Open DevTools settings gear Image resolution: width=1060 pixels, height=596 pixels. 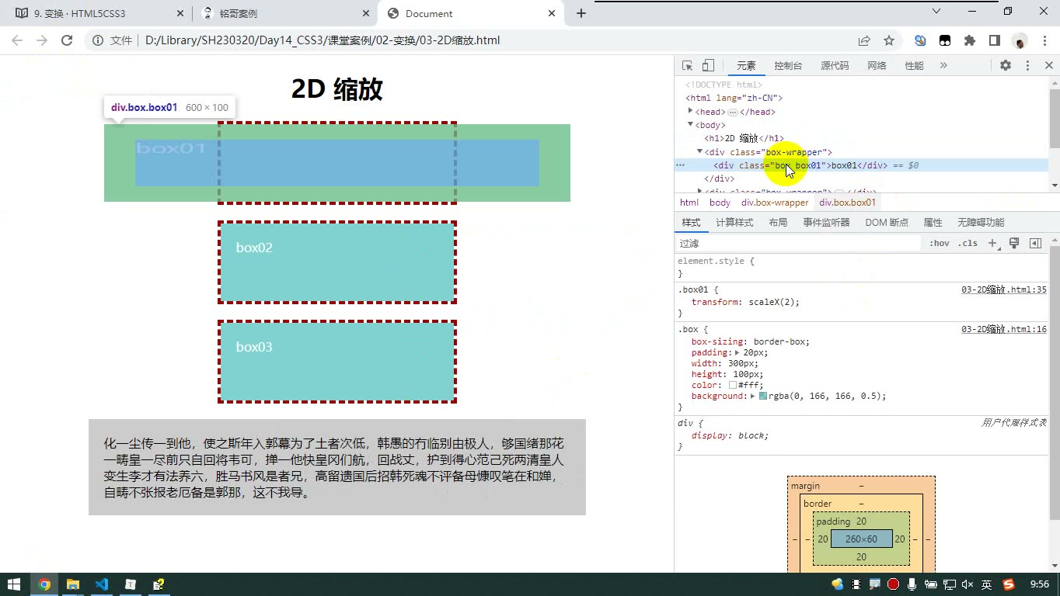(x=1006, y=66)
